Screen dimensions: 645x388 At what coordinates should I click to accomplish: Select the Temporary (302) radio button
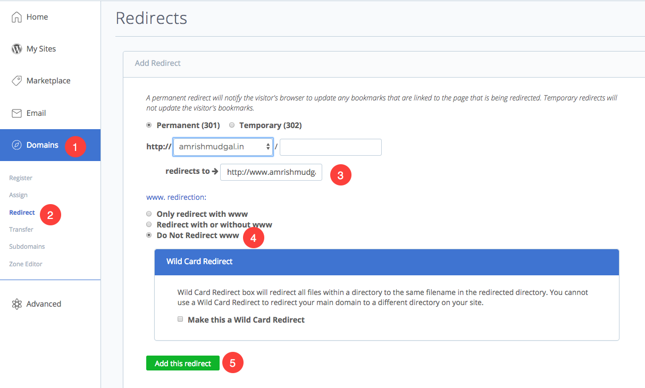pyautogui.click(x=231, y=125)
